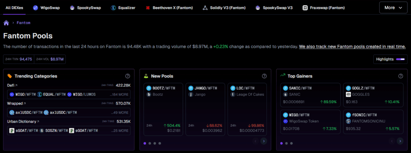Select fourth New Pools page dot

pos(160,143)
